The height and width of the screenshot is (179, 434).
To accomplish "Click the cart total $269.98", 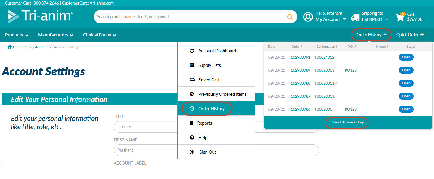I will tap(415, 19).
